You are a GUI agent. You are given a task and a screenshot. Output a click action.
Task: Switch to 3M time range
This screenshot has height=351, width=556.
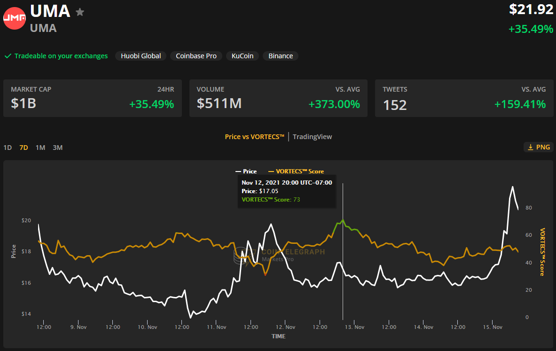pos(57,148)
